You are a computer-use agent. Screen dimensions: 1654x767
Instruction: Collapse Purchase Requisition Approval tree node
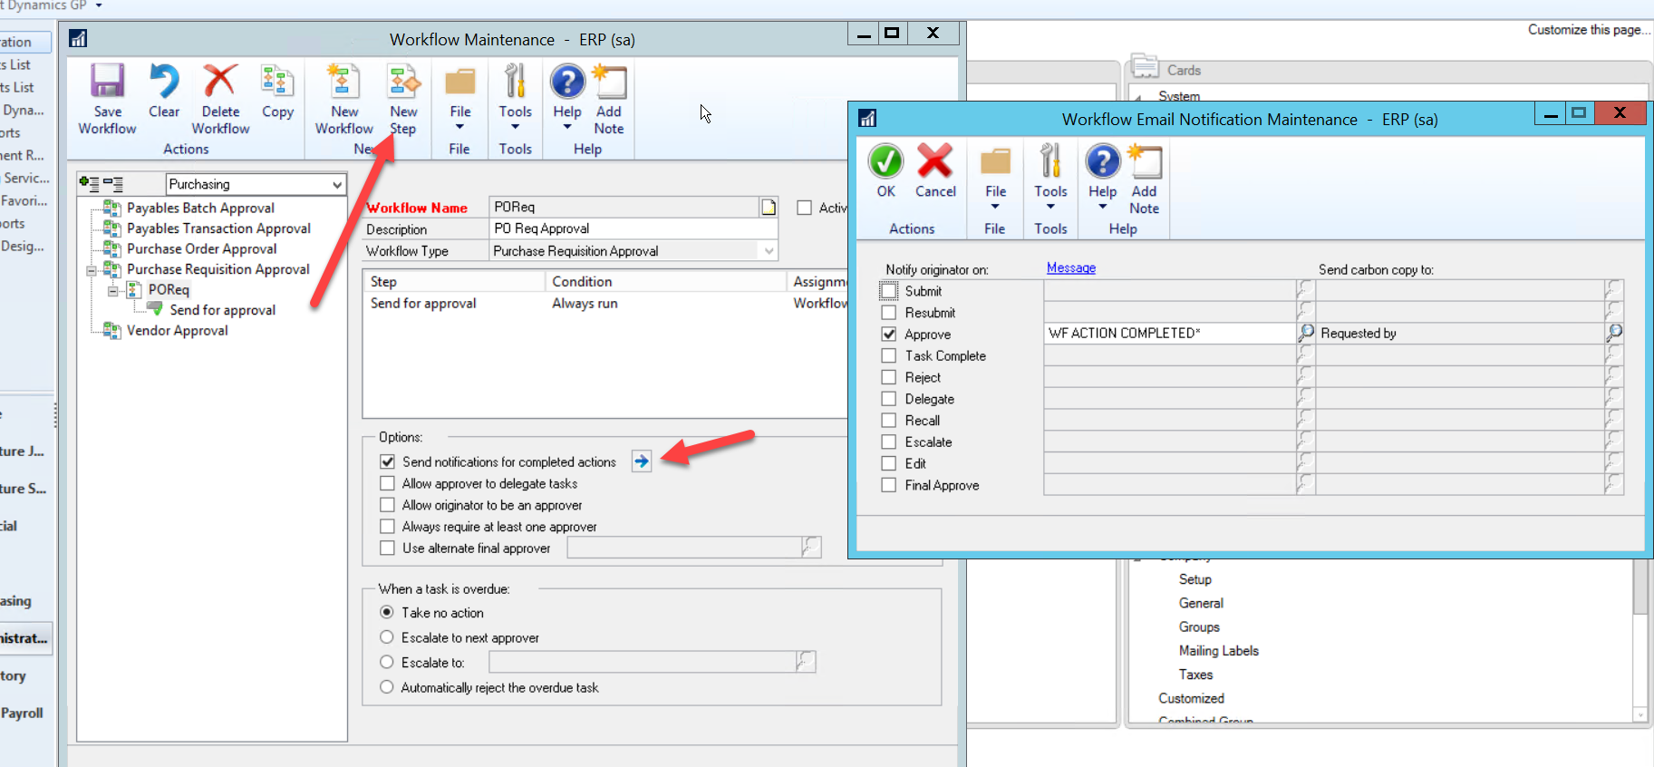[91, 270]
